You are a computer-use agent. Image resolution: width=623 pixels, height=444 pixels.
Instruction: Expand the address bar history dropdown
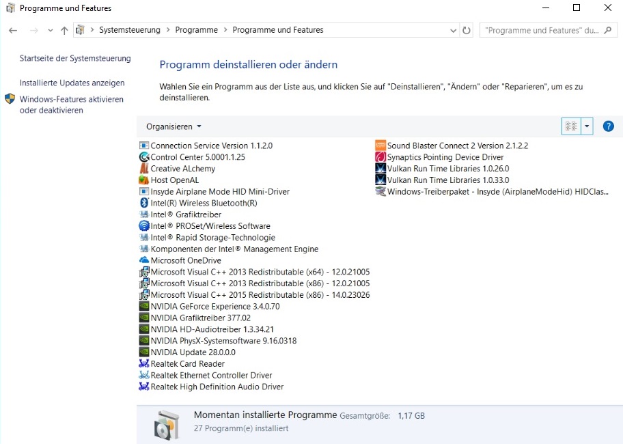coord(453,31)
